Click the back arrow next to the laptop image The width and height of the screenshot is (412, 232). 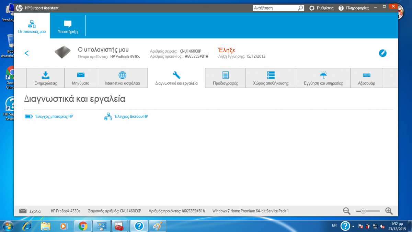coord(26,53)
